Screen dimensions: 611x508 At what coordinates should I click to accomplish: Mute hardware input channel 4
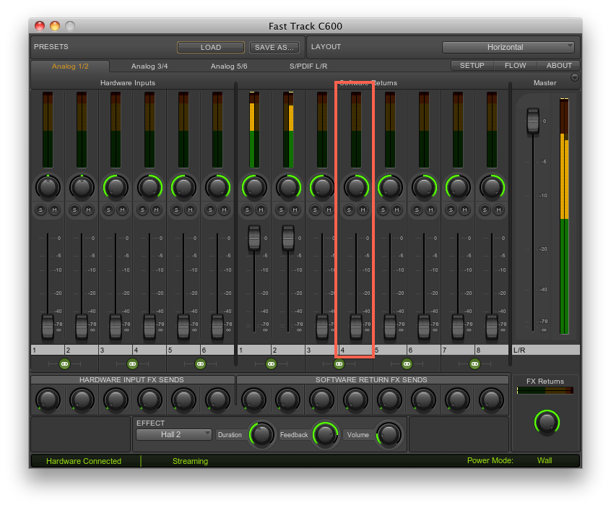coord(156,210)
